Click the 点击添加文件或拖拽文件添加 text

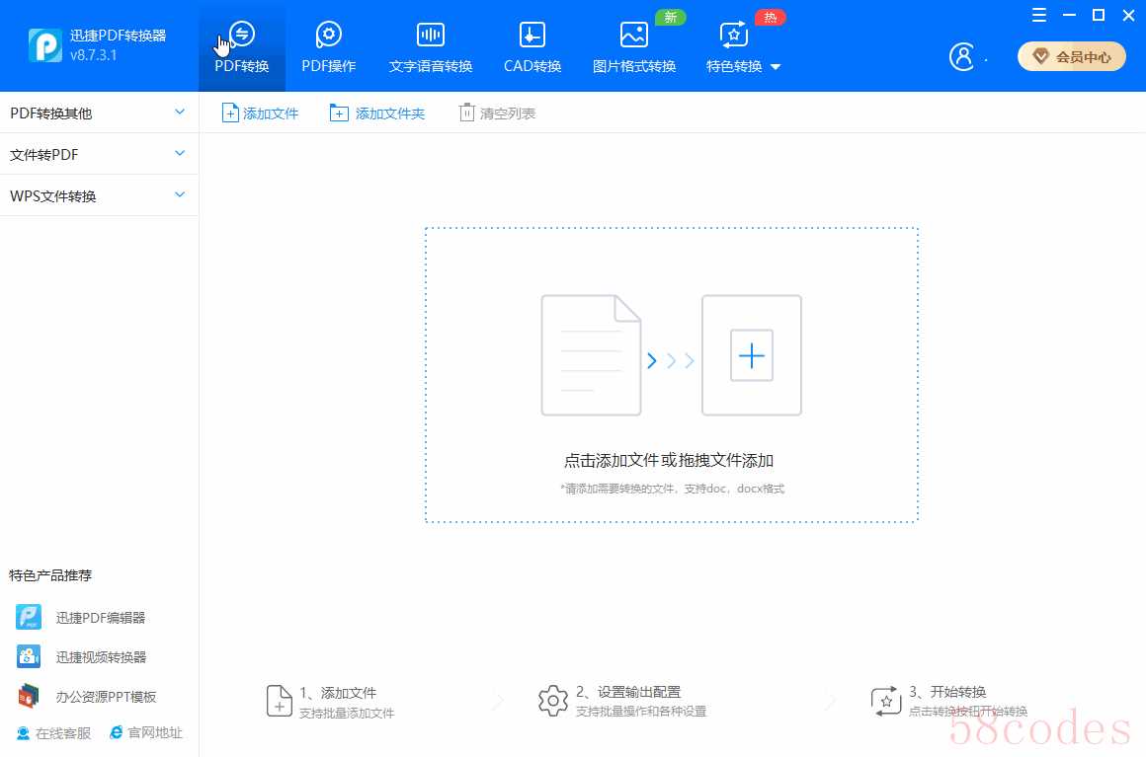(x=669, y=461)
